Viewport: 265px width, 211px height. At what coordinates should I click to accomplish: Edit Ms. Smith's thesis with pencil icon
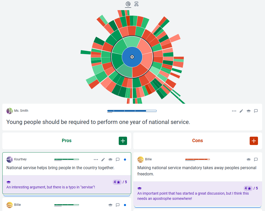click(x=241, y=111)
